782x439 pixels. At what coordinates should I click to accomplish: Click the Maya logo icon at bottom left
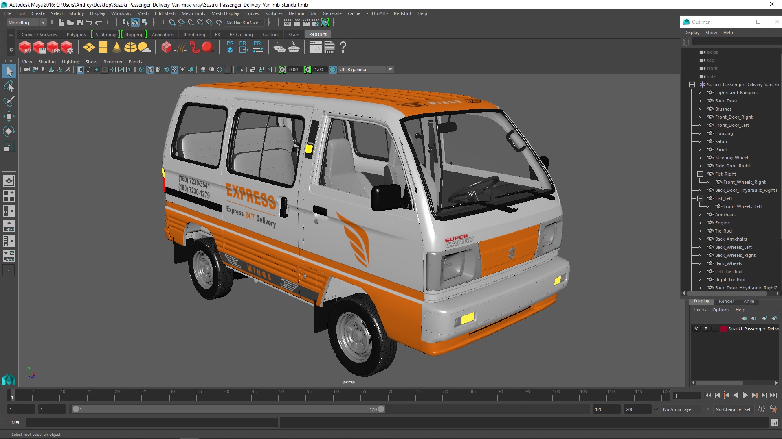pyautogui.click(x=9, y=380)
